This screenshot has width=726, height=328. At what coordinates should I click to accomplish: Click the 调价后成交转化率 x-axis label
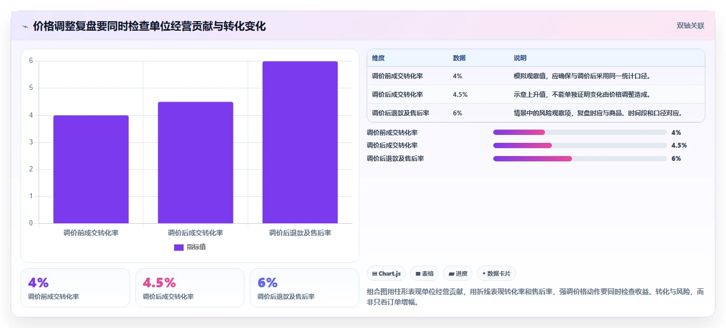coord(195,233)
